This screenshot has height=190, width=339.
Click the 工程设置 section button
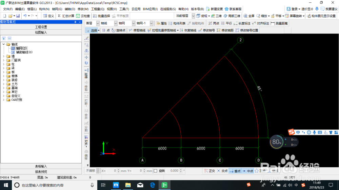[41, 27]
